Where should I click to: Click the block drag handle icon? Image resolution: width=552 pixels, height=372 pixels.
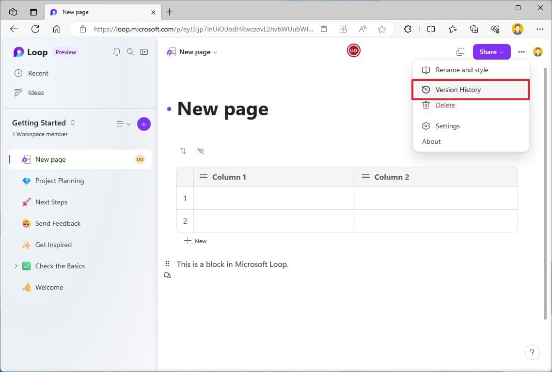tap(167, 264)
